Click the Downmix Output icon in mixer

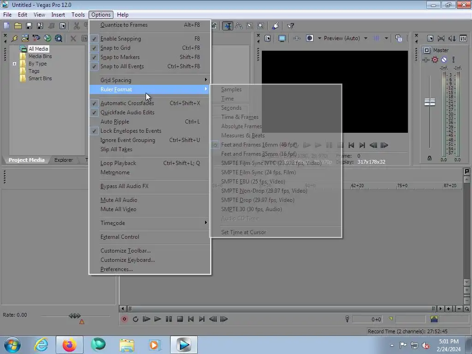[x=441, y=38]
